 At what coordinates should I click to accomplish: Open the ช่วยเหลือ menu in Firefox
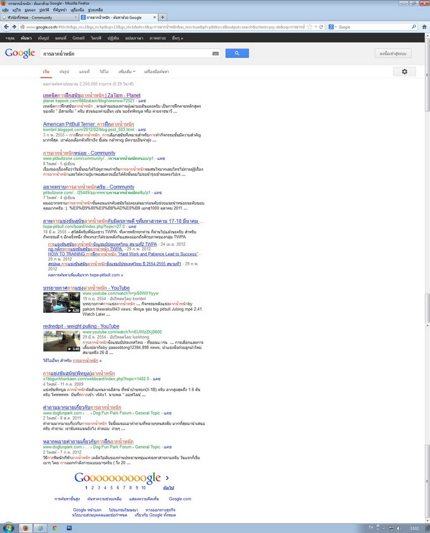[95, 10]
